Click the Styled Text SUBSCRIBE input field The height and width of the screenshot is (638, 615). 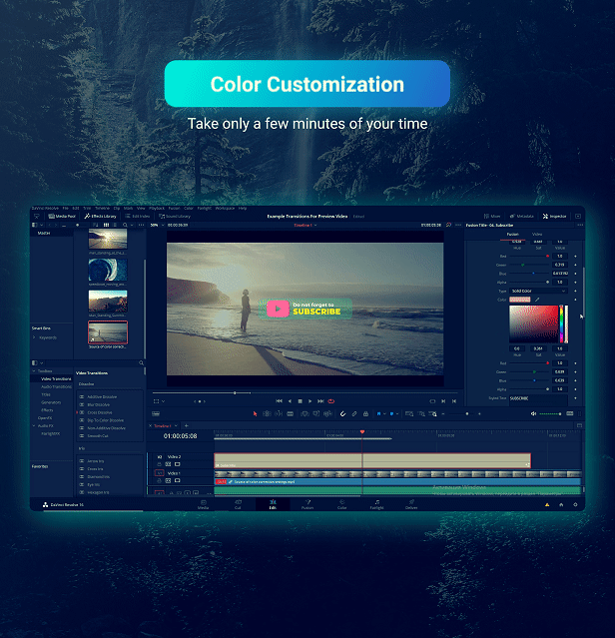pyautogui.click(x=538, y=398)
